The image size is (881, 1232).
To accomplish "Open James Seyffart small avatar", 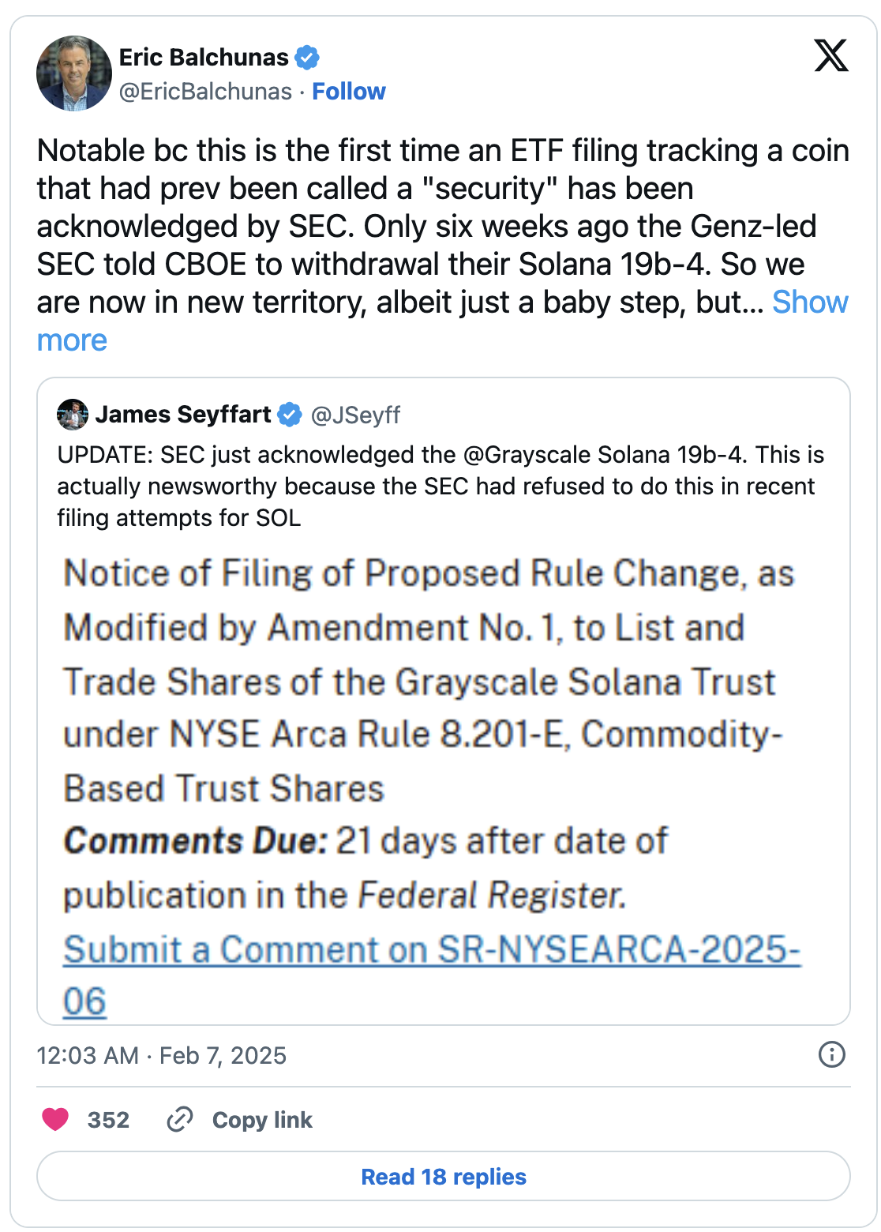I will (73, 415).
